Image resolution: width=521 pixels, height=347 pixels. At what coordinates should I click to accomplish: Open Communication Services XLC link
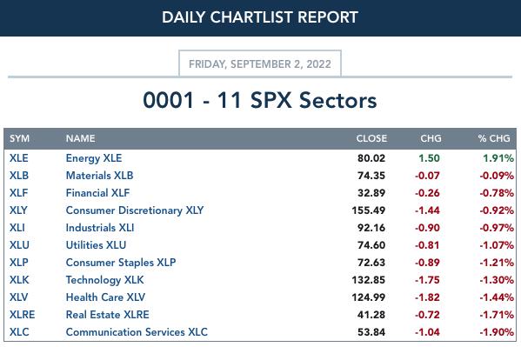tap(137, 332)
